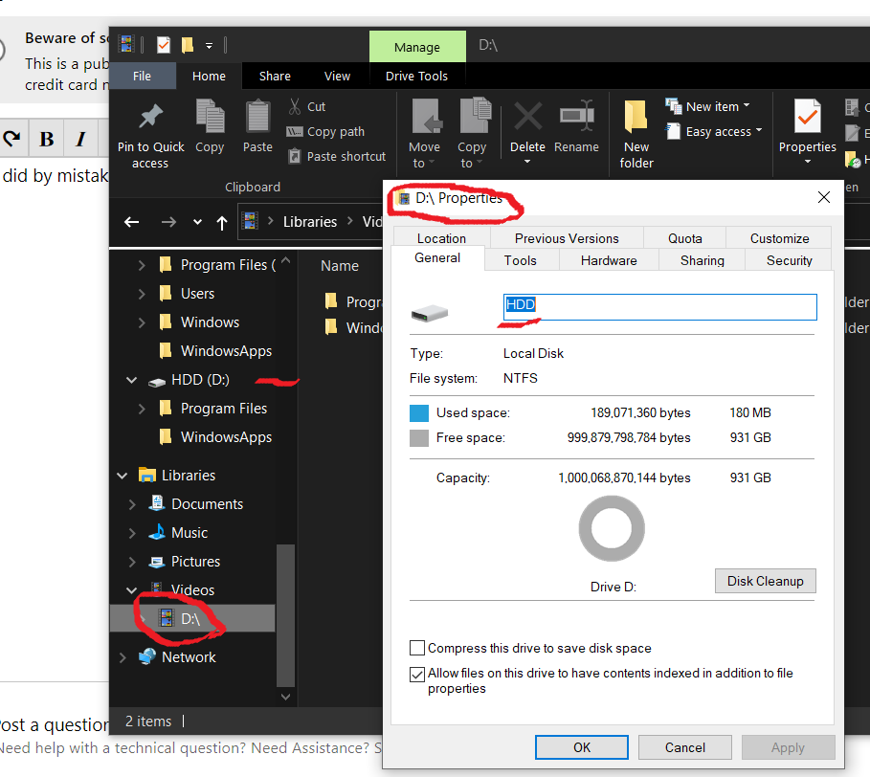The height and width of the screenshot is (777, 870).
Task: Toggle Compress this drive checkbox
Action: click(417, 648)
